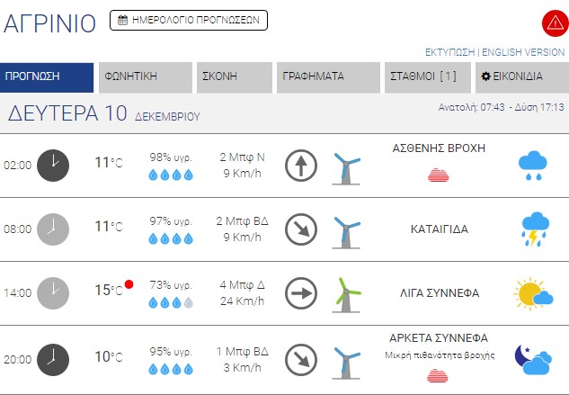Open the ΕΙΚΟΝΙΔΙΑ settings tab

coord(520,76)
